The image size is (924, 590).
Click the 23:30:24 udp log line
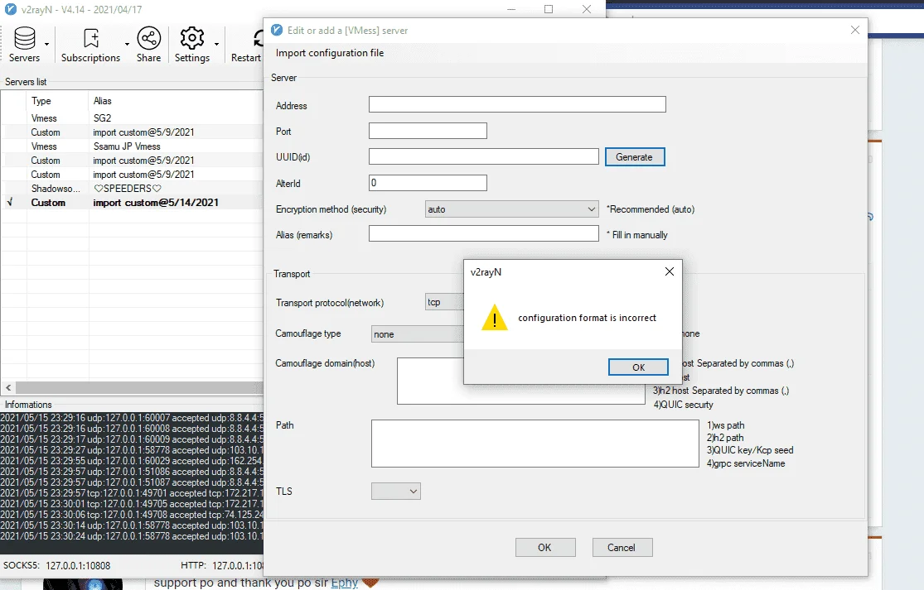coord(132,536)
